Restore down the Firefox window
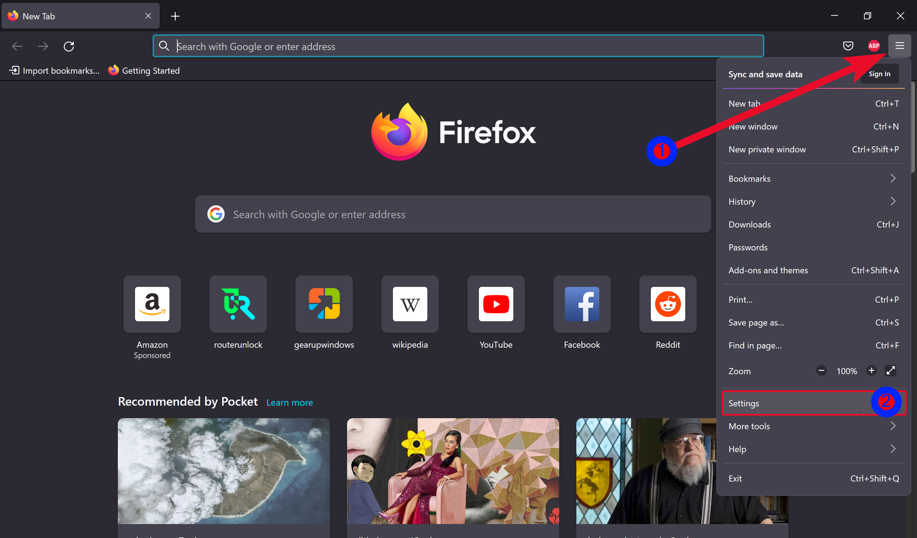The image size is (917, 538). tap(867, 16)
